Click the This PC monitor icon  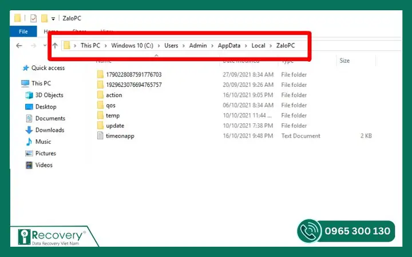point(25,83)
